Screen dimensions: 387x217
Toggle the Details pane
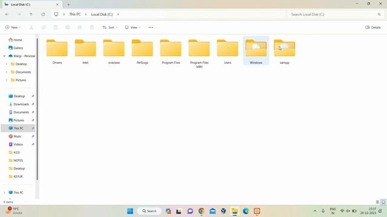point(373,27)
